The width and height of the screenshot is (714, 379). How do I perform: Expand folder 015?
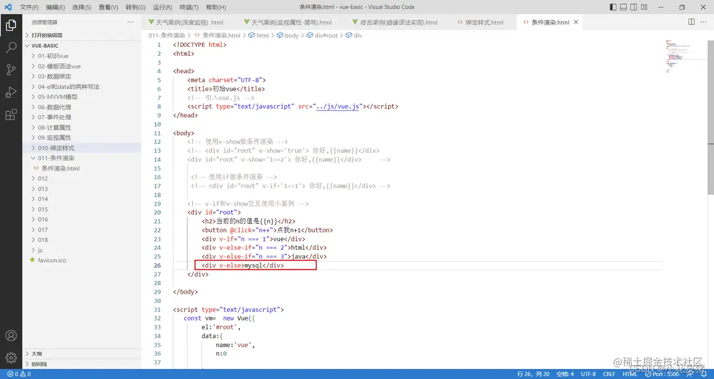82,209
